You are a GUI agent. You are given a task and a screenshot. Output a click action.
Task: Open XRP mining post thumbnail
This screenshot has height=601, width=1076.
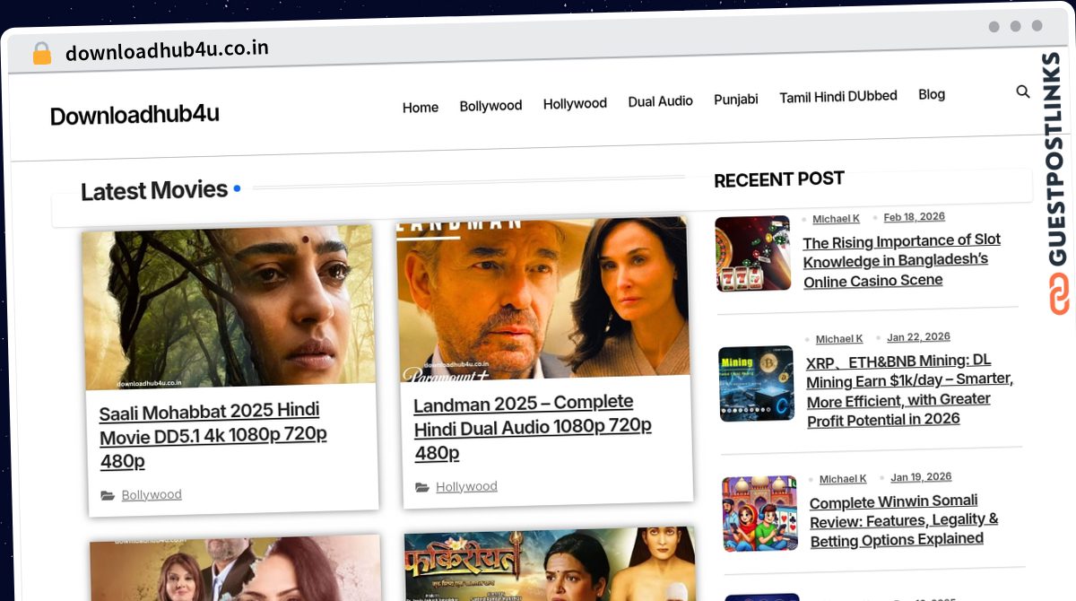click(x=756, y=384)
